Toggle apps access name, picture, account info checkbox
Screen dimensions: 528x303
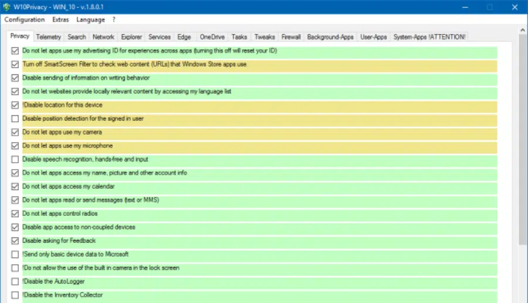pos(15,173)
